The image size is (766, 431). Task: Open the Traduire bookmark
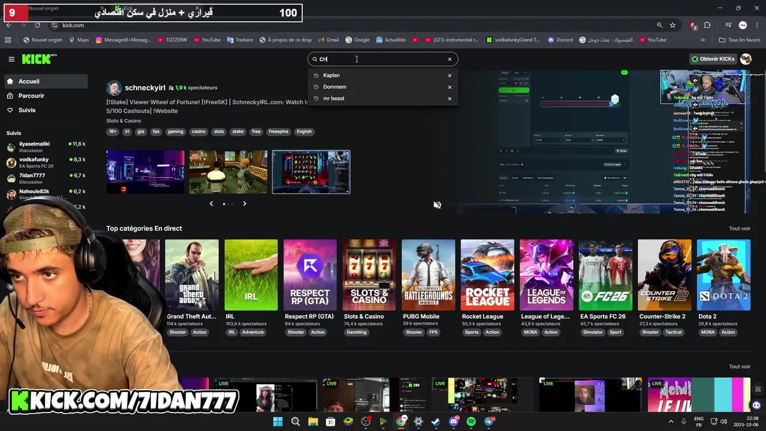(x=239, y=40)
